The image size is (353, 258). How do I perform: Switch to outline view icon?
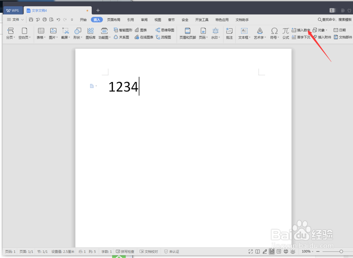pyautogui.click(x=279, y=252)
